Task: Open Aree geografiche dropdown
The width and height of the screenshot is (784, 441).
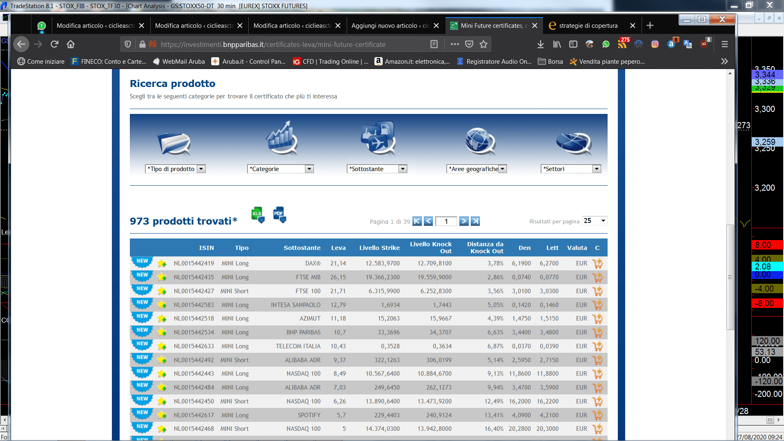Action: [x=477, y=169]
